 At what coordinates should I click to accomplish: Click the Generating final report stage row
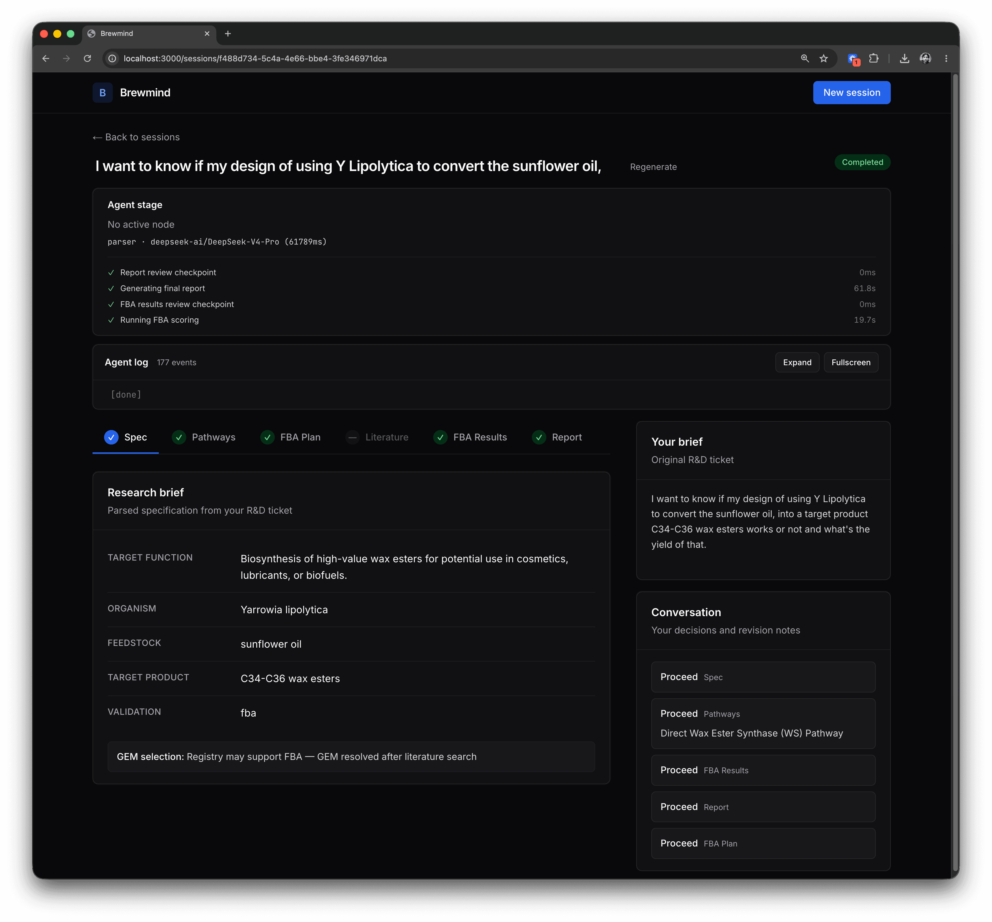pos(491,288)
